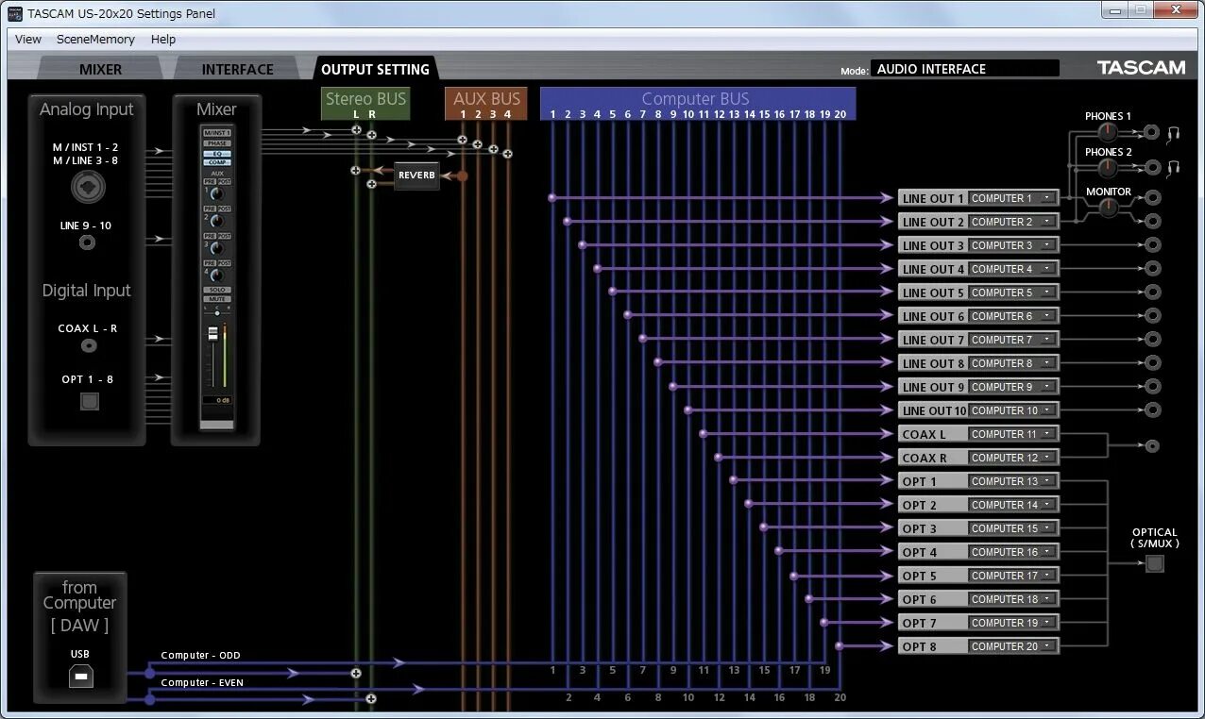1205x719 pixels.
Task: Toggle the PHASE button in the Mixer strip
Action: point(217,143)
